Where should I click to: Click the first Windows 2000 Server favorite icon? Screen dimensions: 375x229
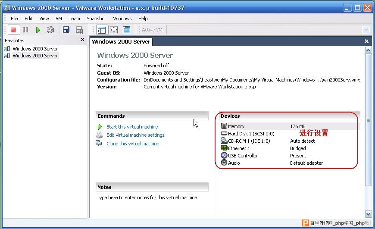(x=7, y=49)
